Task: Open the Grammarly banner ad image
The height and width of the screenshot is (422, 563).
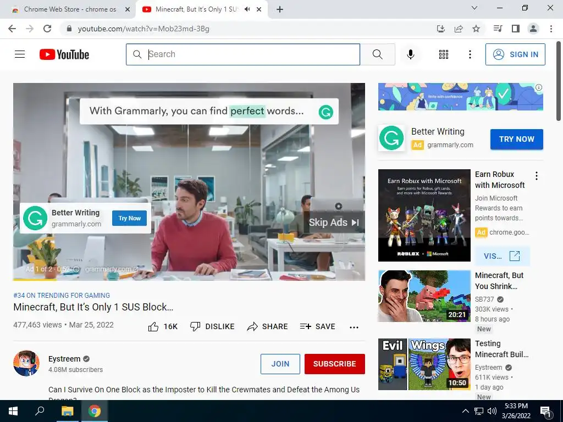Action: [460, 97]
